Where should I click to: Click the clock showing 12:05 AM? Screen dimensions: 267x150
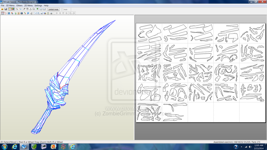[259, 147]
